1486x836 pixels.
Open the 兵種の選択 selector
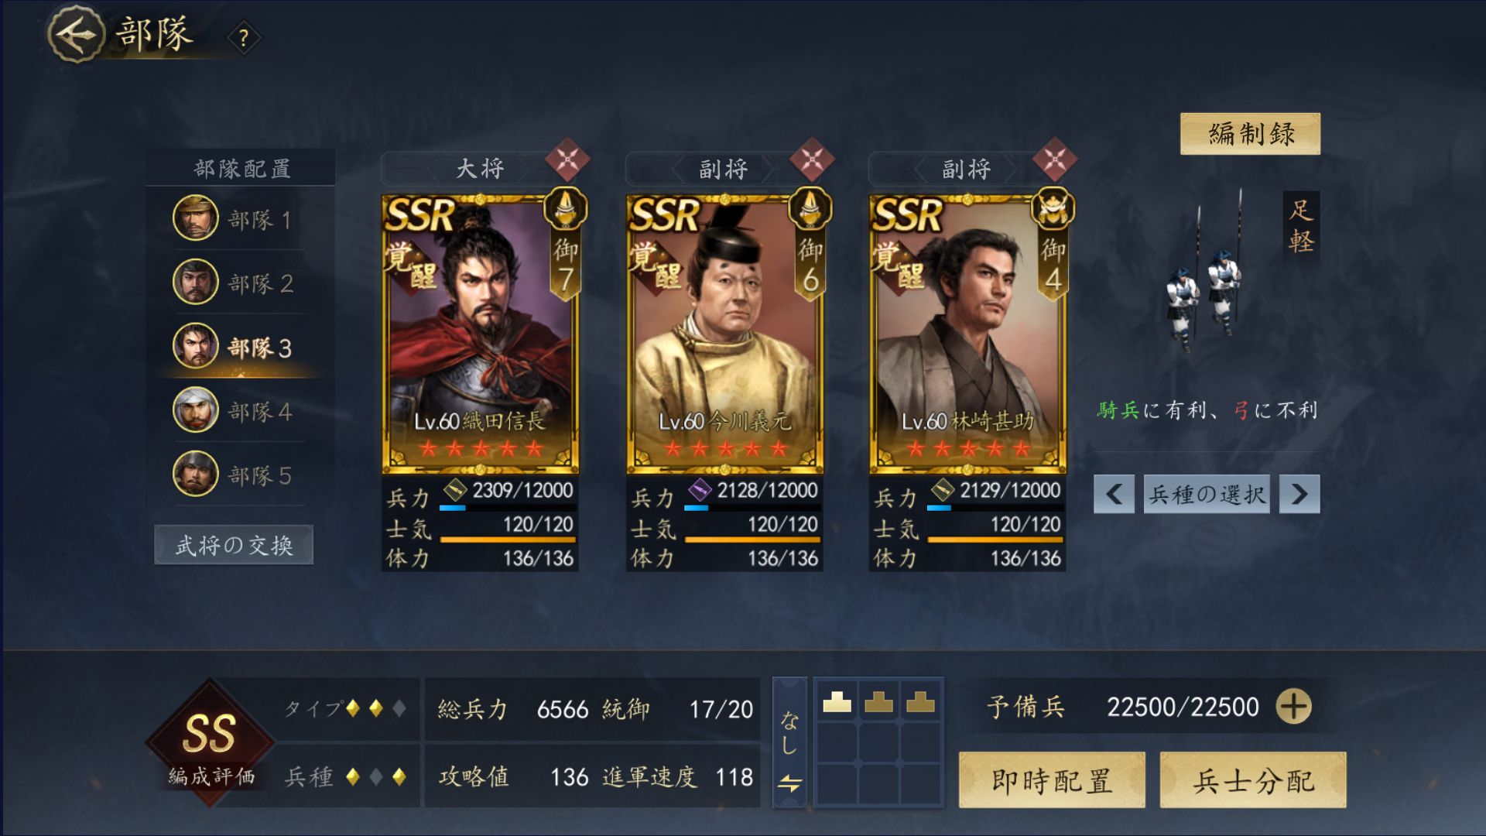(1207, 494)
